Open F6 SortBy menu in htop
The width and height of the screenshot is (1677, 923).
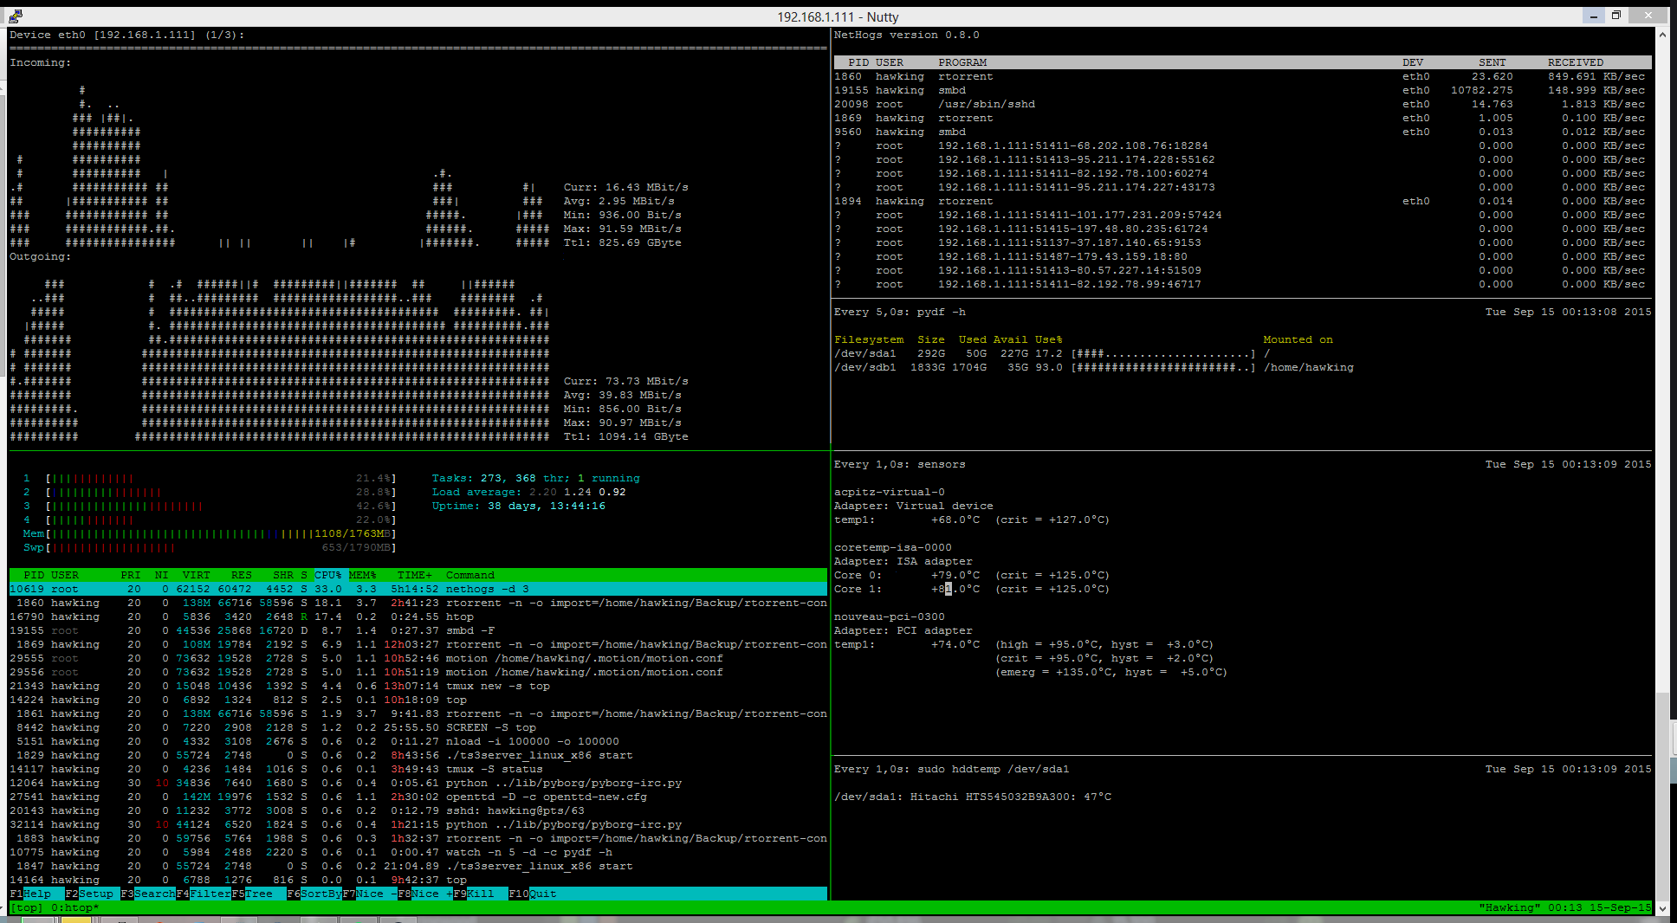[320, 894]
